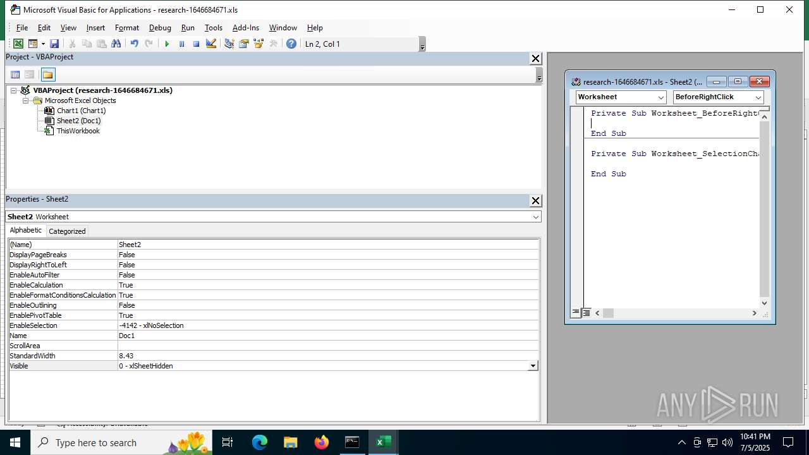
Task: Switch to the Alphabetic tab
Action: tap(26, 231)
